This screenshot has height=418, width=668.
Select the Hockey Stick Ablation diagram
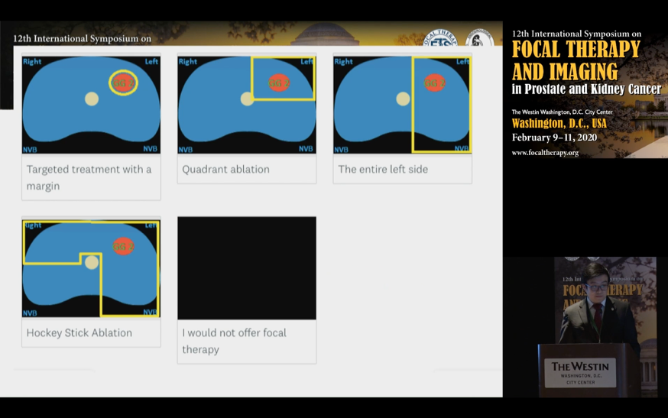click(x=91, y=268)
